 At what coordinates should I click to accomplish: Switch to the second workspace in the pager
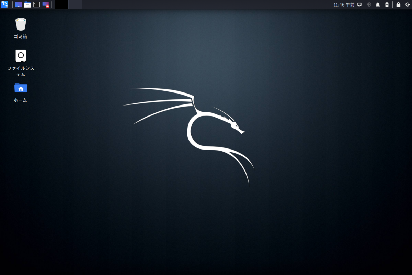[x=75, y=4]
